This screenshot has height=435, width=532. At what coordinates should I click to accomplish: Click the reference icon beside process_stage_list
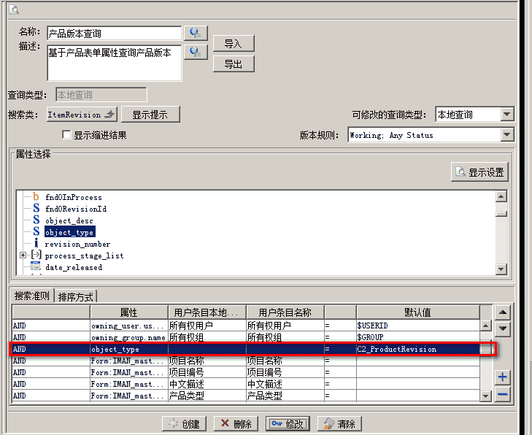click(36, 255)
